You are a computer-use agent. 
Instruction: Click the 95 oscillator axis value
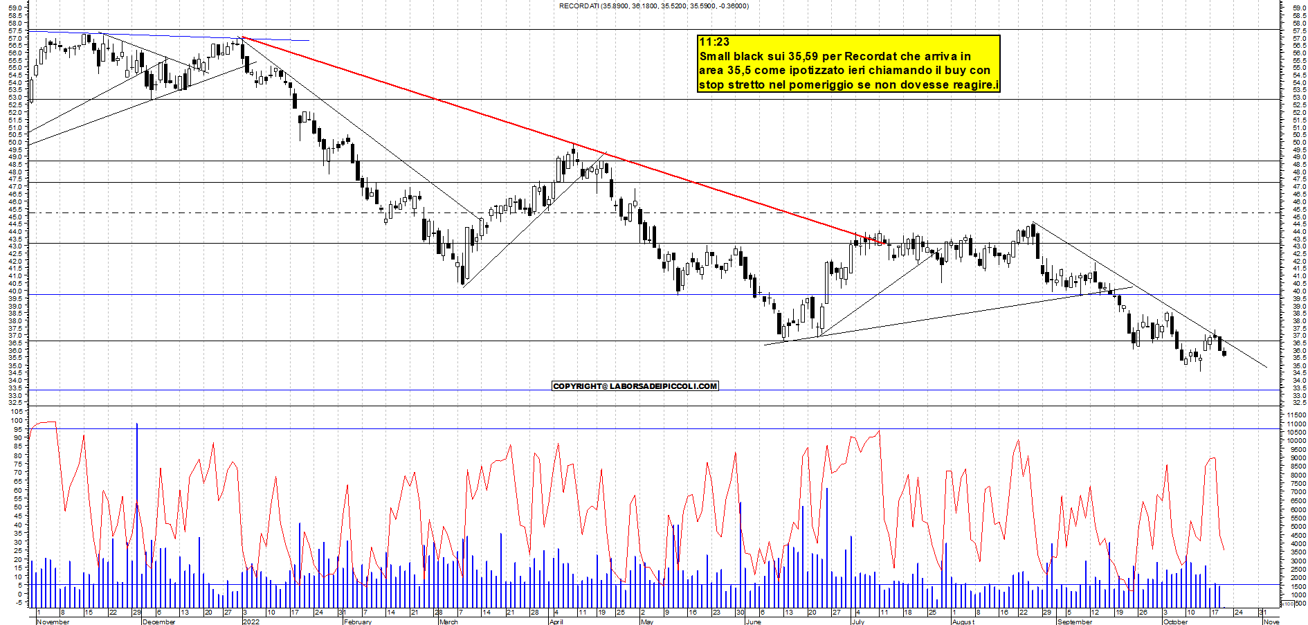click(x=18, y=429)
